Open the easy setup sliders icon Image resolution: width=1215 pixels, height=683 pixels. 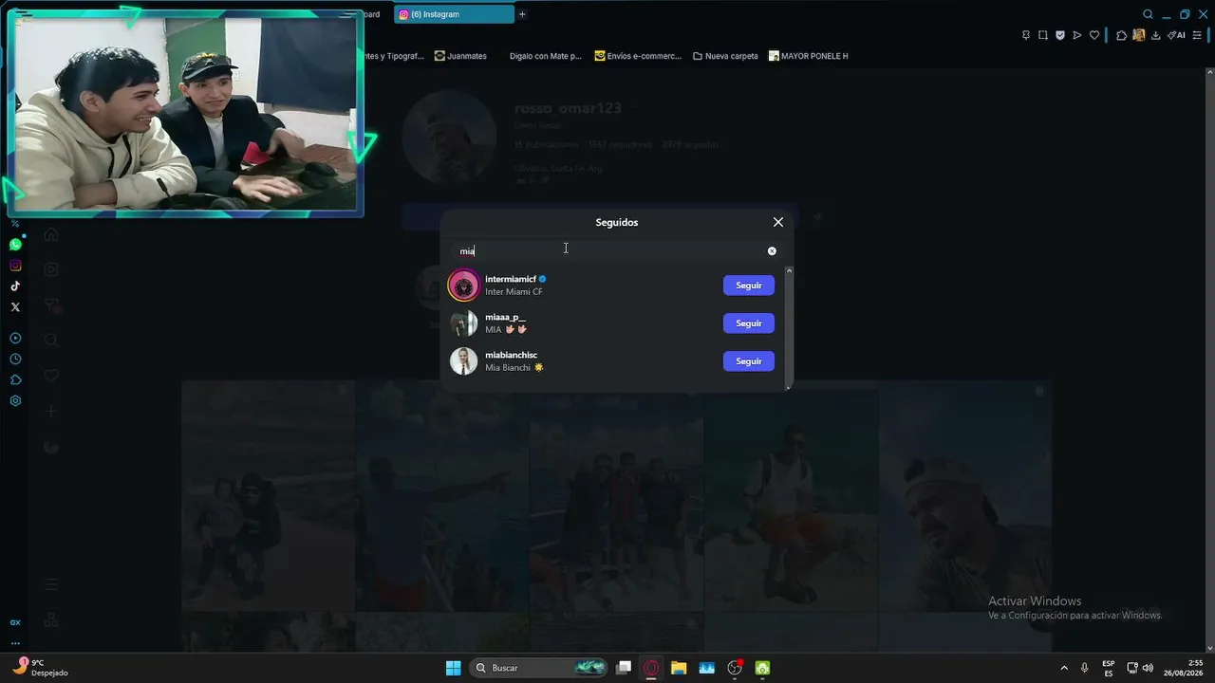coord(1199,35)
